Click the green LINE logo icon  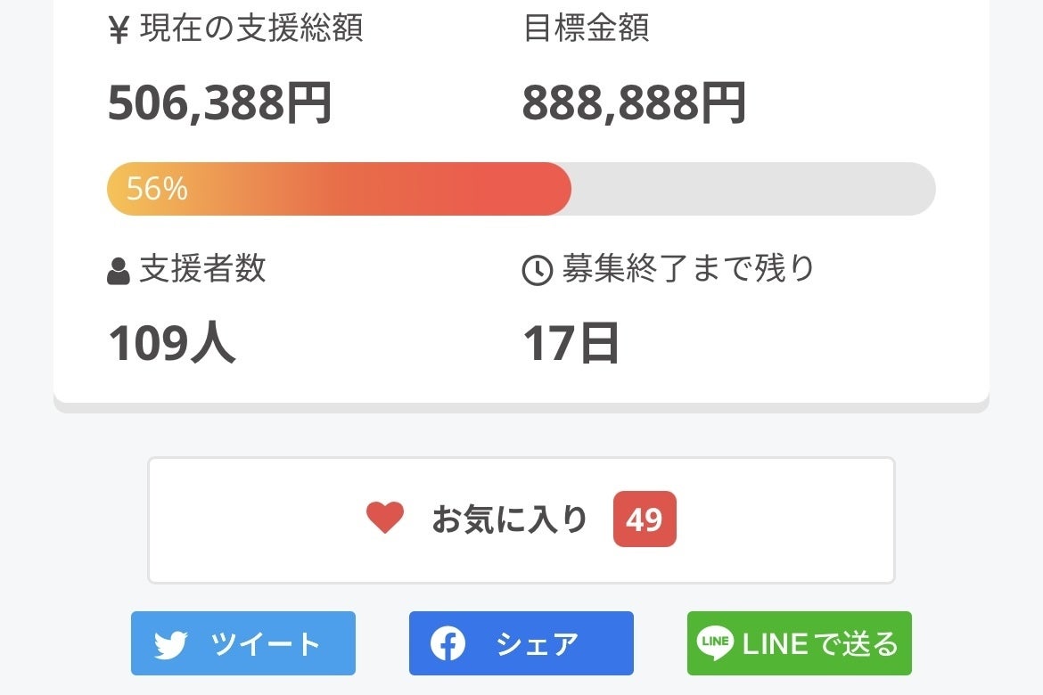(715, 643)
